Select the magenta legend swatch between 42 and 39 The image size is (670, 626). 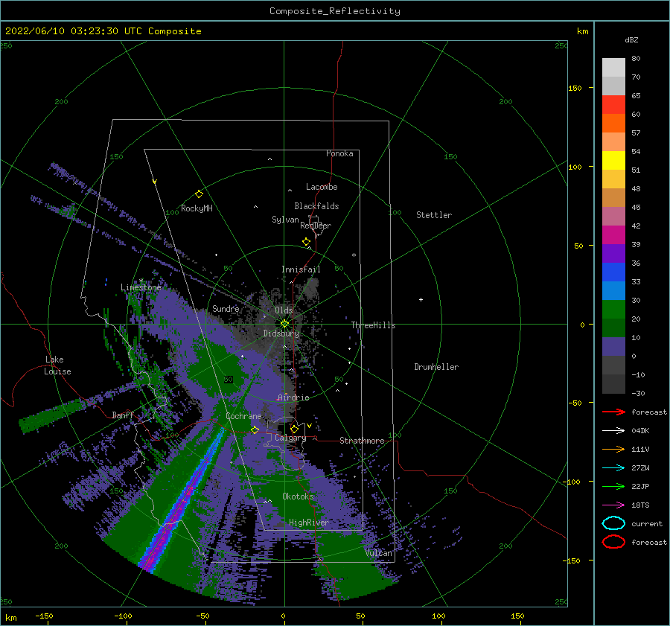coord(613,235)
